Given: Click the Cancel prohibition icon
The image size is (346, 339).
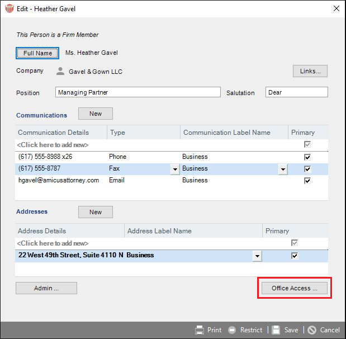Looking at the screenshot, I should (x=312, y=330).
